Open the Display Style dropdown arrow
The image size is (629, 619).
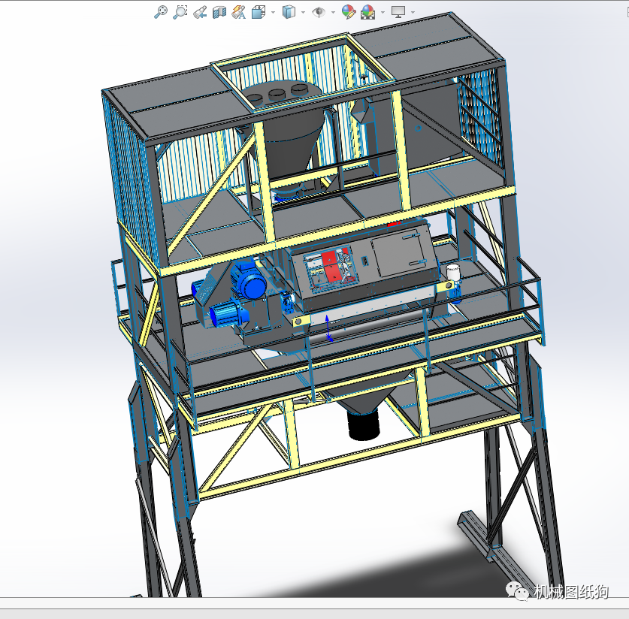(x=303, y=13)
